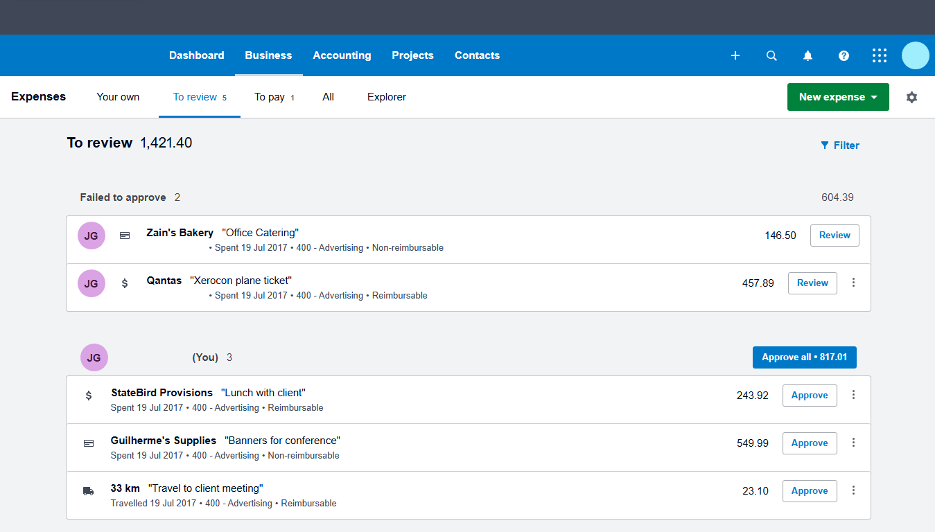The image size is (935, 532).
Task: Select the Explorer tab
Action: pyautogui.click(x=387, y=97)
